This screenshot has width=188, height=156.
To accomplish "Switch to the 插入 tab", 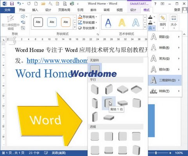I will pyautogui.click(x=35, y=10).
